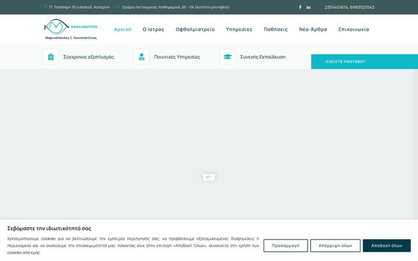Click the doctor icon for Ποιοτικές Υπηρεσίες
The width and height of the screenshot is (418, 261).
tap(142, 57)
